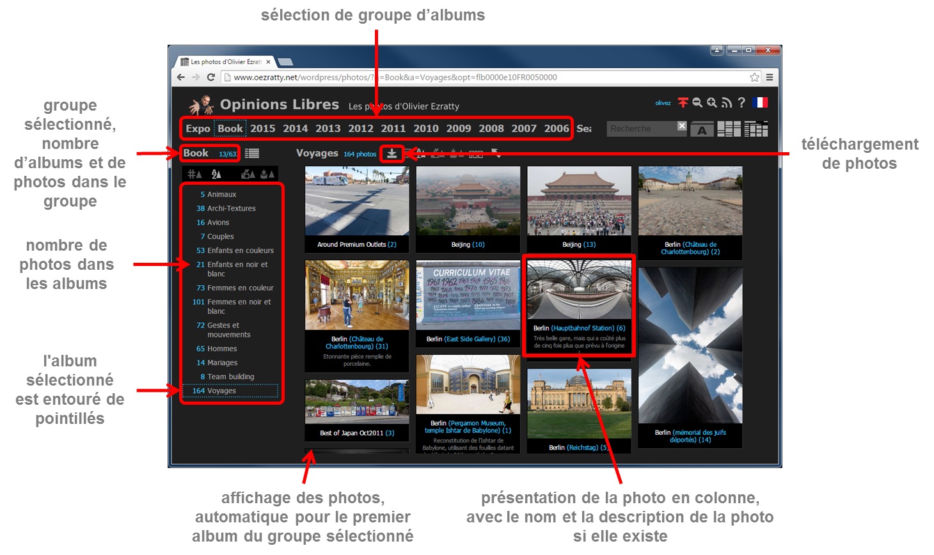Open the Beijing (10) photo thumbnail

468,201
